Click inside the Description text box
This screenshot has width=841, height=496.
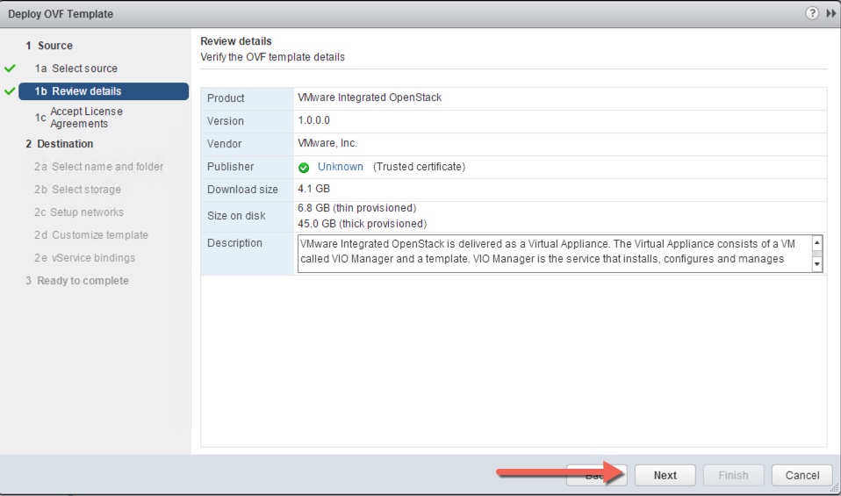tap(553, 252)
